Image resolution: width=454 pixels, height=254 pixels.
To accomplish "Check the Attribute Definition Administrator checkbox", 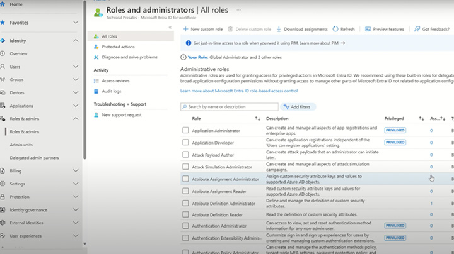I will [x=185, y=203].
